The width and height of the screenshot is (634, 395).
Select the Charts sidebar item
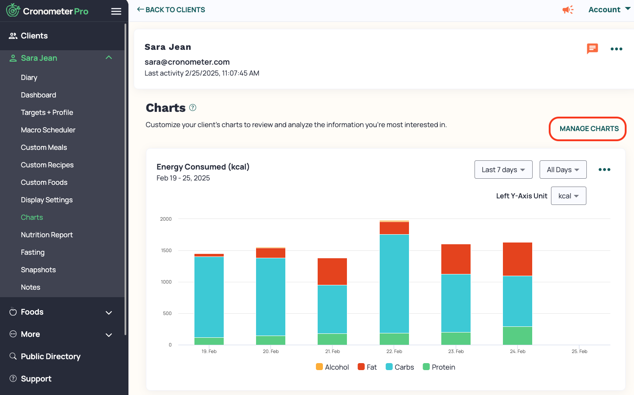32,217
